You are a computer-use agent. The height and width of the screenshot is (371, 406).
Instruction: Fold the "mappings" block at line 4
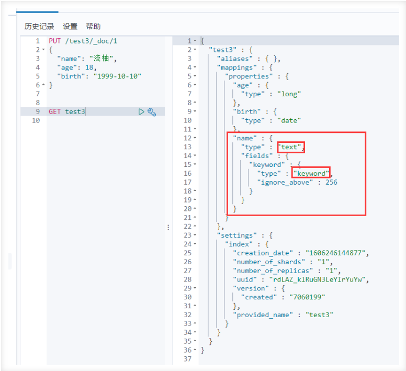coord(195,68)
